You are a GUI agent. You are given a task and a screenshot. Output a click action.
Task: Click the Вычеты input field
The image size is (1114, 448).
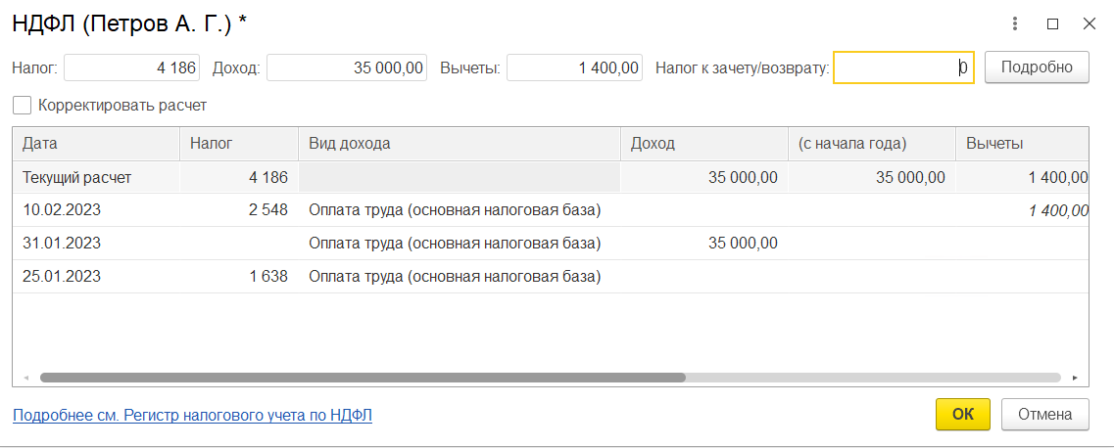point(574,67)
